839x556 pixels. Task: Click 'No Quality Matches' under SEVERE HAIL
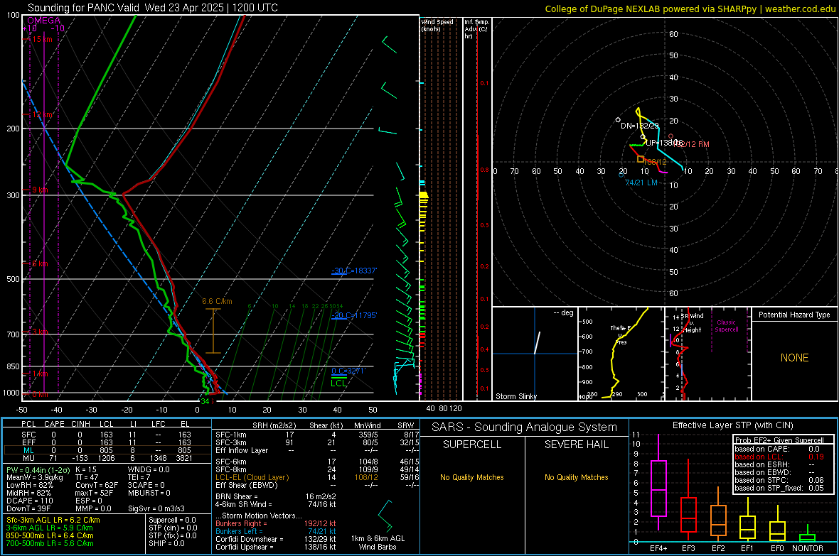coord(576,477)
